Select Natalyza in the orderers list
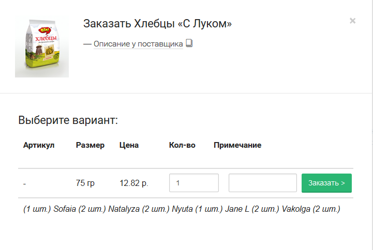 (x=123, y=209)
